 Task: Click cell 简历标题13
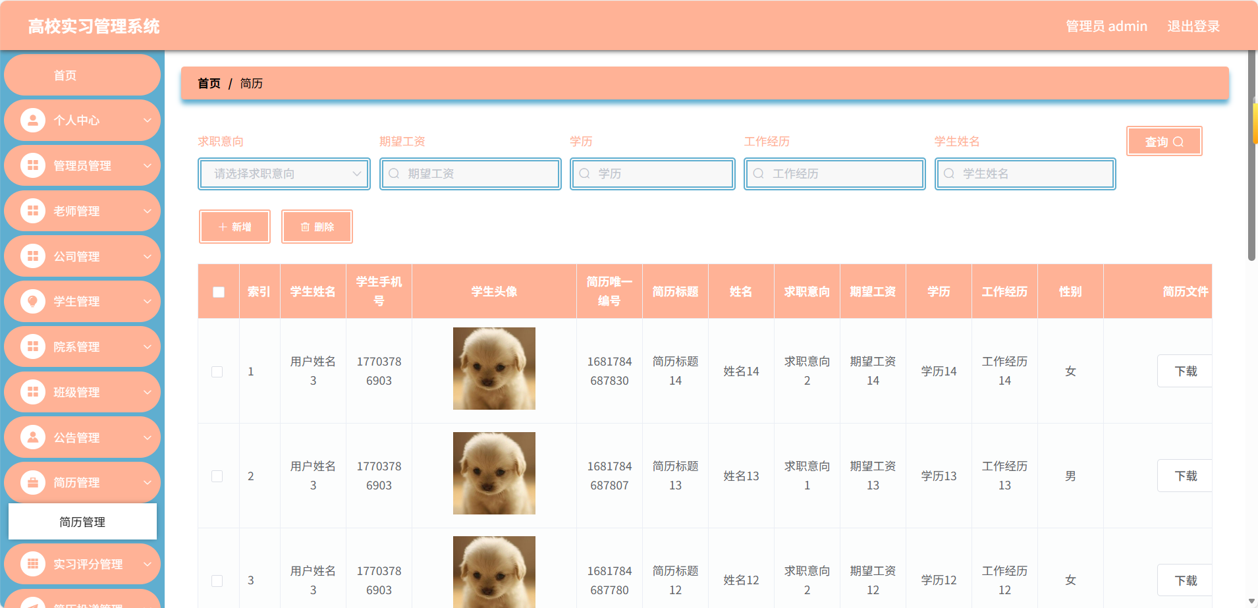(x=675, y=476)
